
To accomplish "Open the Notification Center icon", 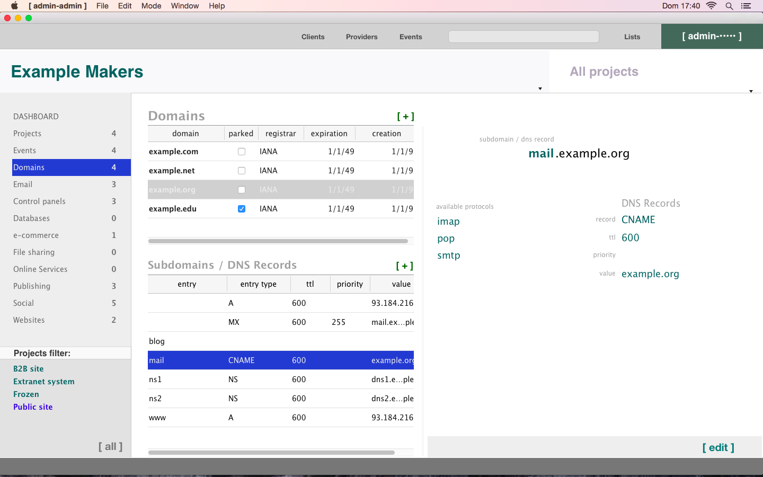I will point(746,6).
